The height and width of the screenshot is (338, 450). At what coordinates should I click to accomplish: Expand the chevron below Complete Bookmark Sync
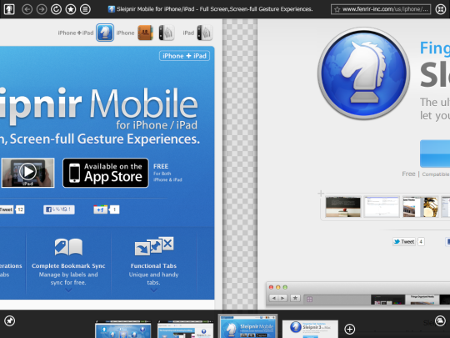point(68,290)
